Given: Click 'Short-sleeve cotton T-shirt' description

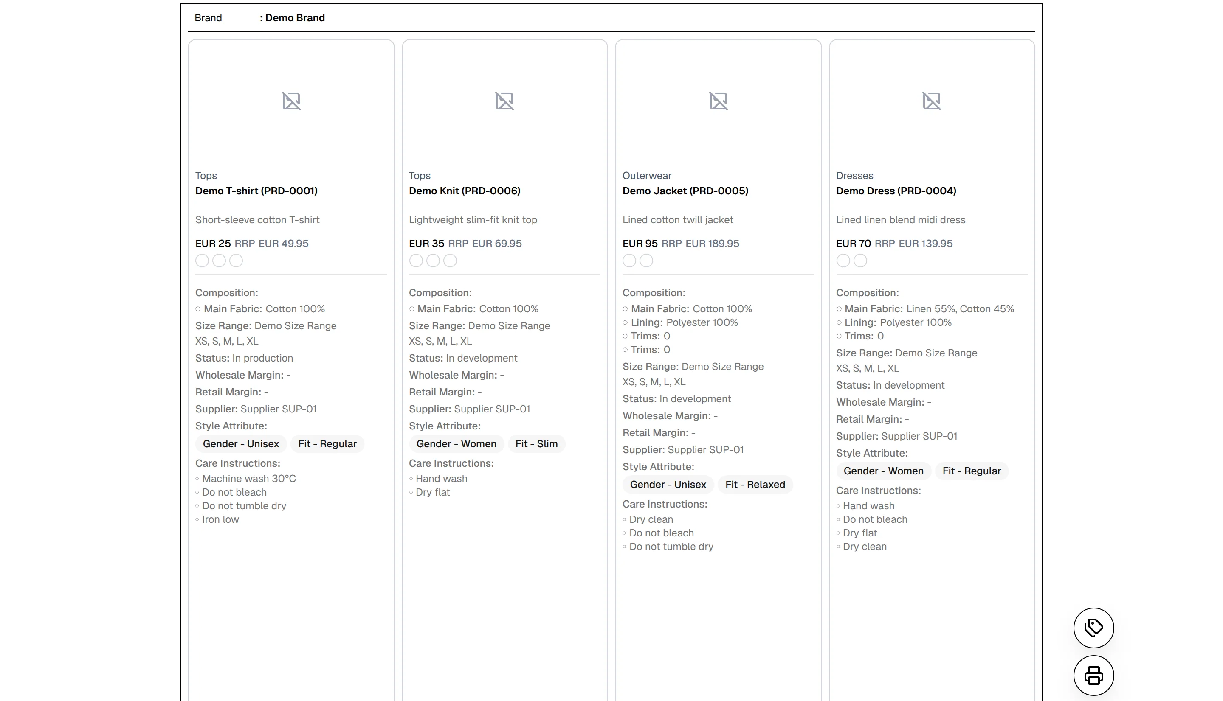Looking at the screenshot, I should [257, 219].
